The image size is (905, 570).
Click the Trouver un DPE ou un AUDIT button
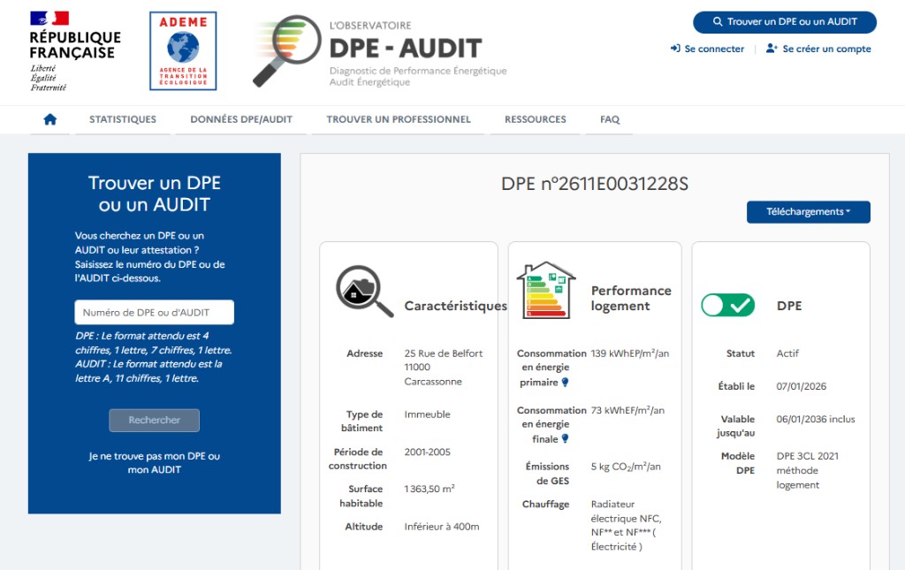pyautogui.click(x=785, y=22)
